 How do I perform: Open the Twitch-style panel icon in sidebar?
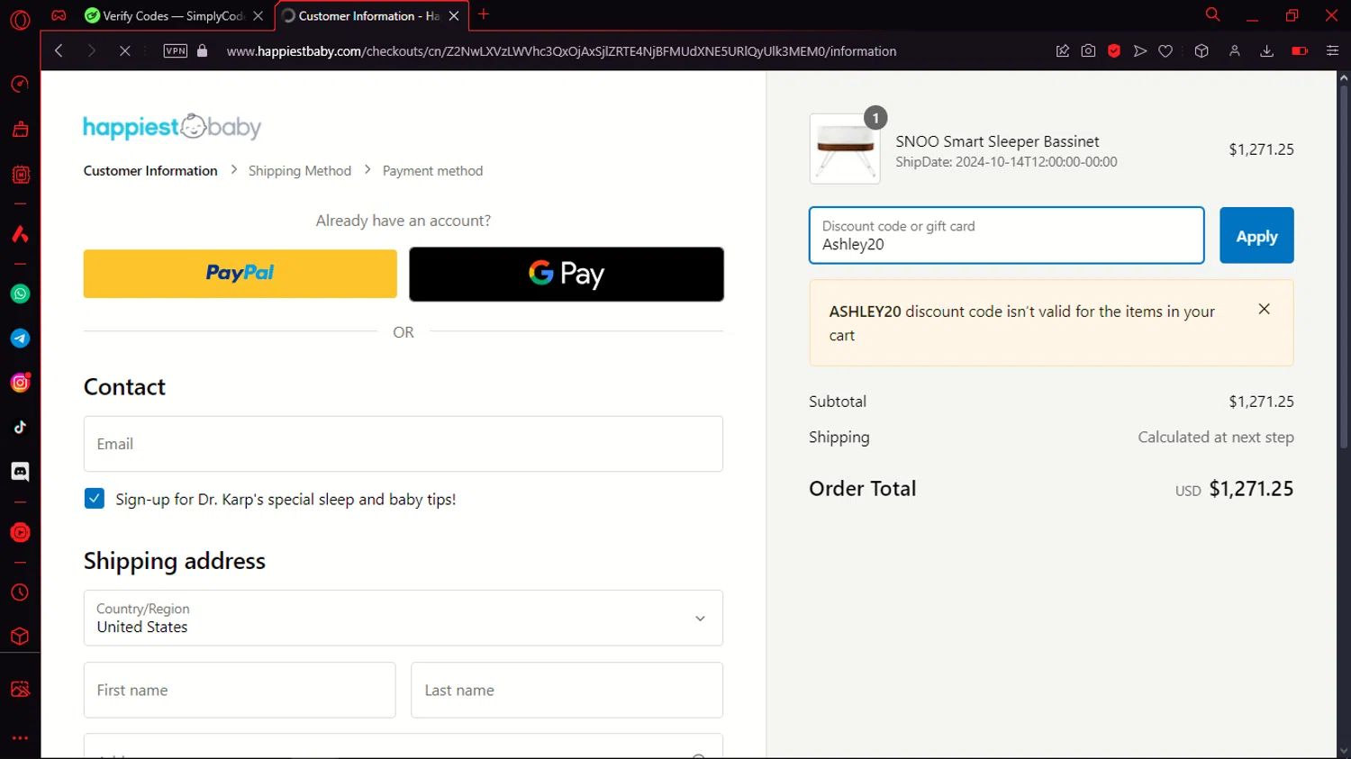click(x=20, y=175)
